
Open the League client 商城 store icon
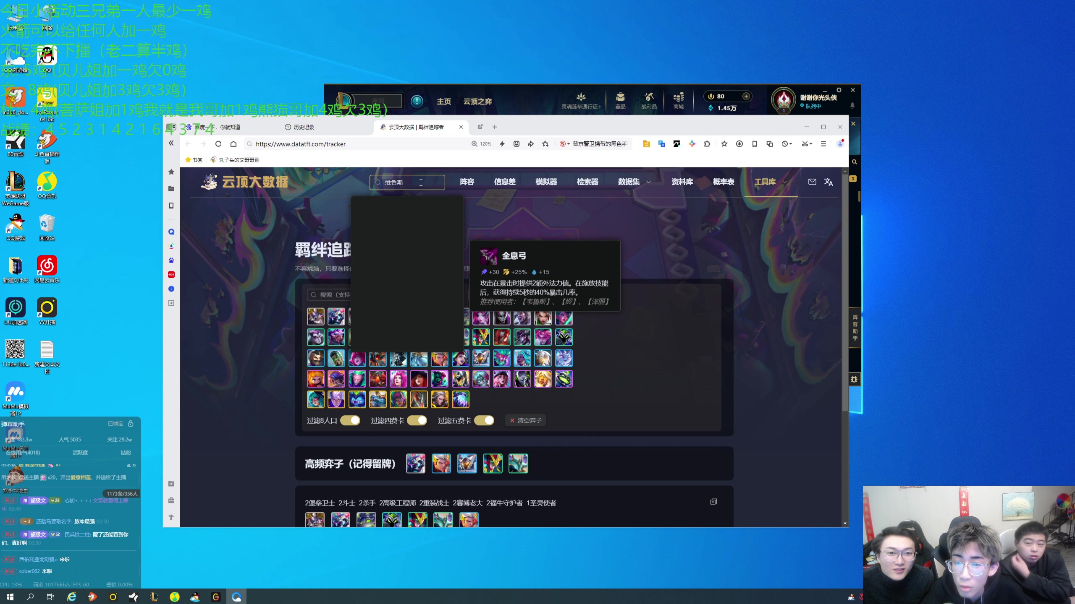pos(679,101)
